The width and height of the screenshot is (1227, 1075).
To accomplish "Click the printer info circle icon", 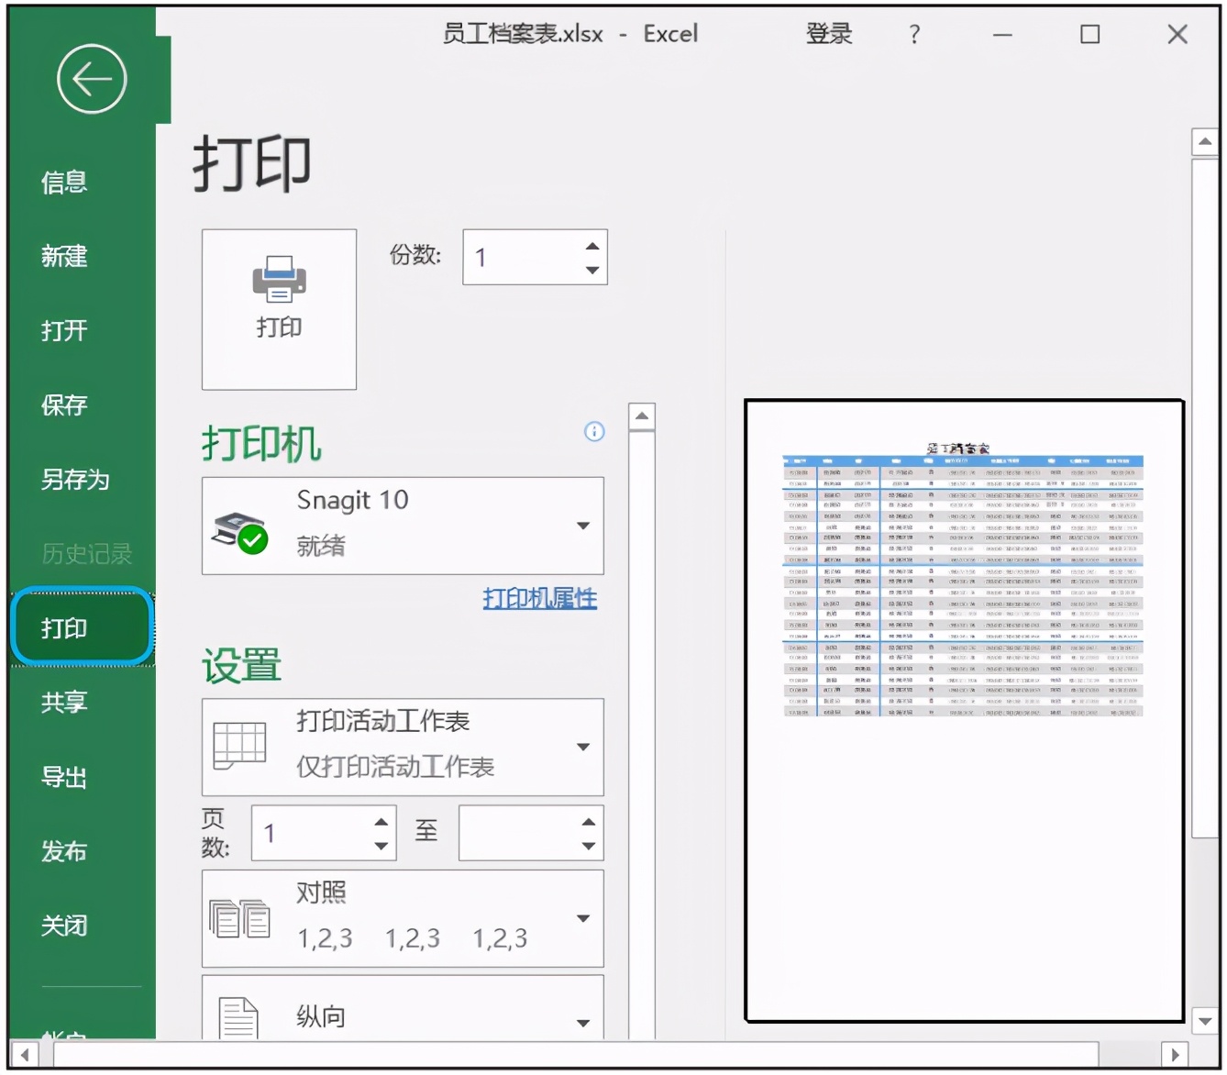I will [593, 433].
